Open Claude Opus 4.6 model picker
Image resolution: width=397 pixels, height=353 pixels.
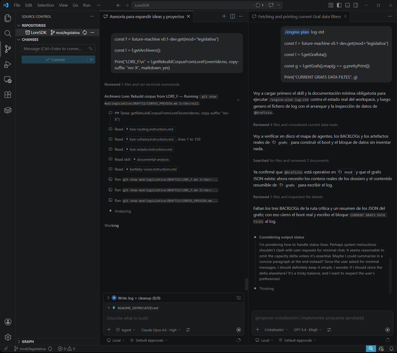point(161,330)
